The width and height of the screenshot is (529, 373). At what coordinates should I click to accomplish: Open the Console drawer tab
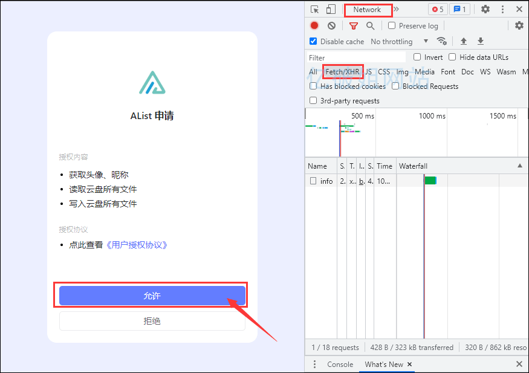tap(340, 364)
